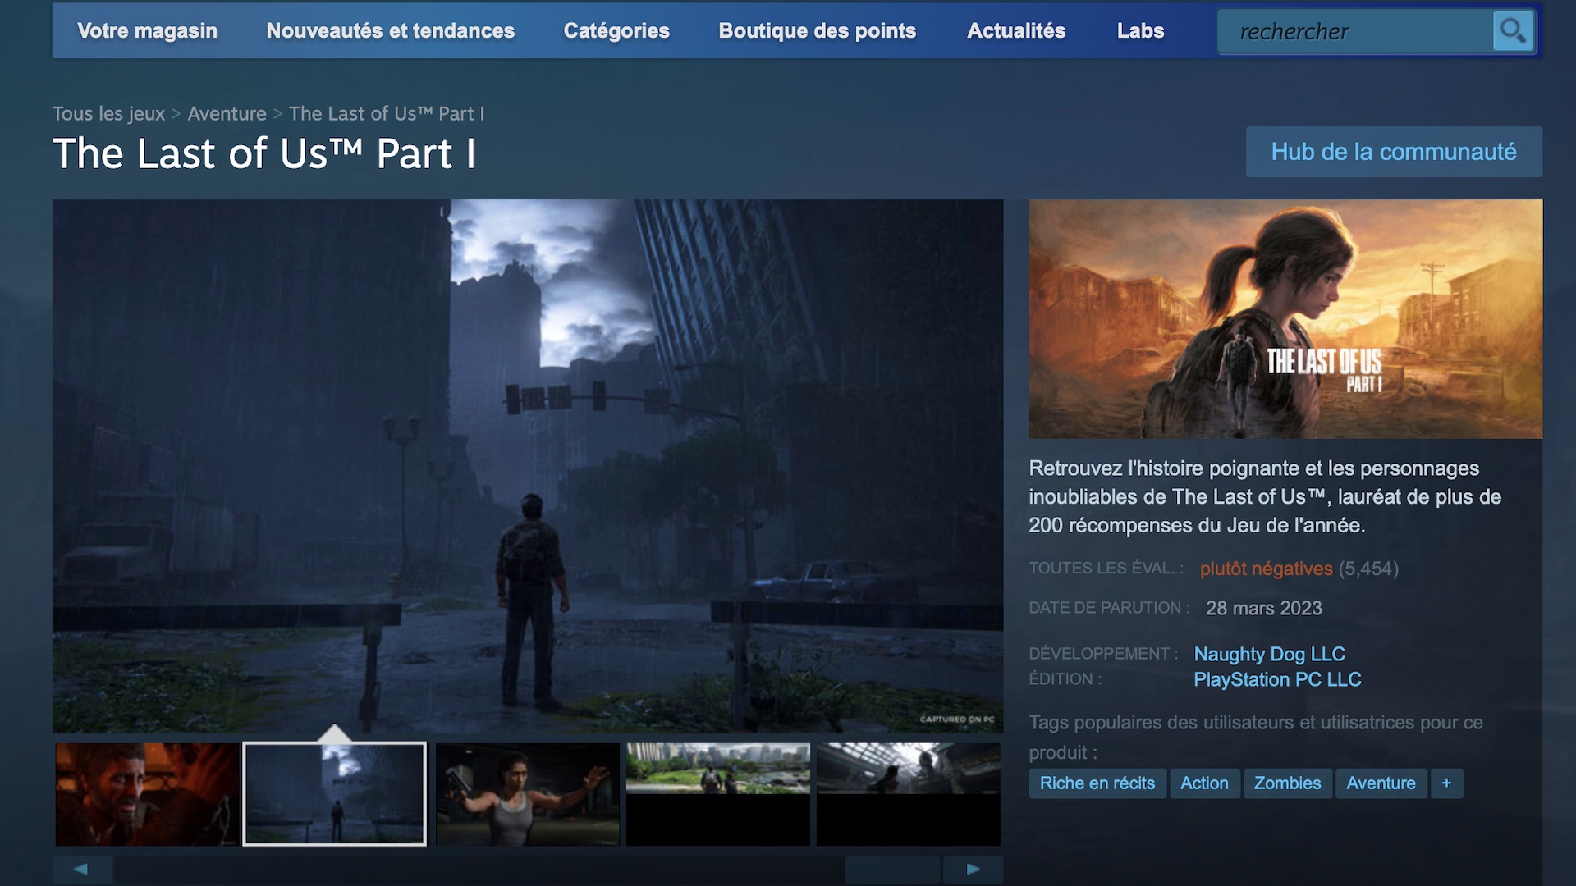Click the Aventure tag icon
Screen dimensions: 1576x886
pos(1381,782)
